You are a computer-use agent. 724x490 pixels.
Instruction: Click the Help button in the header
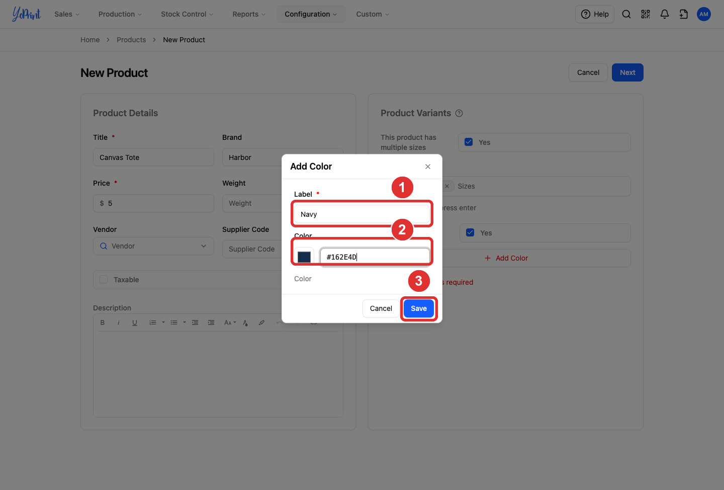(x=595, y=14)
